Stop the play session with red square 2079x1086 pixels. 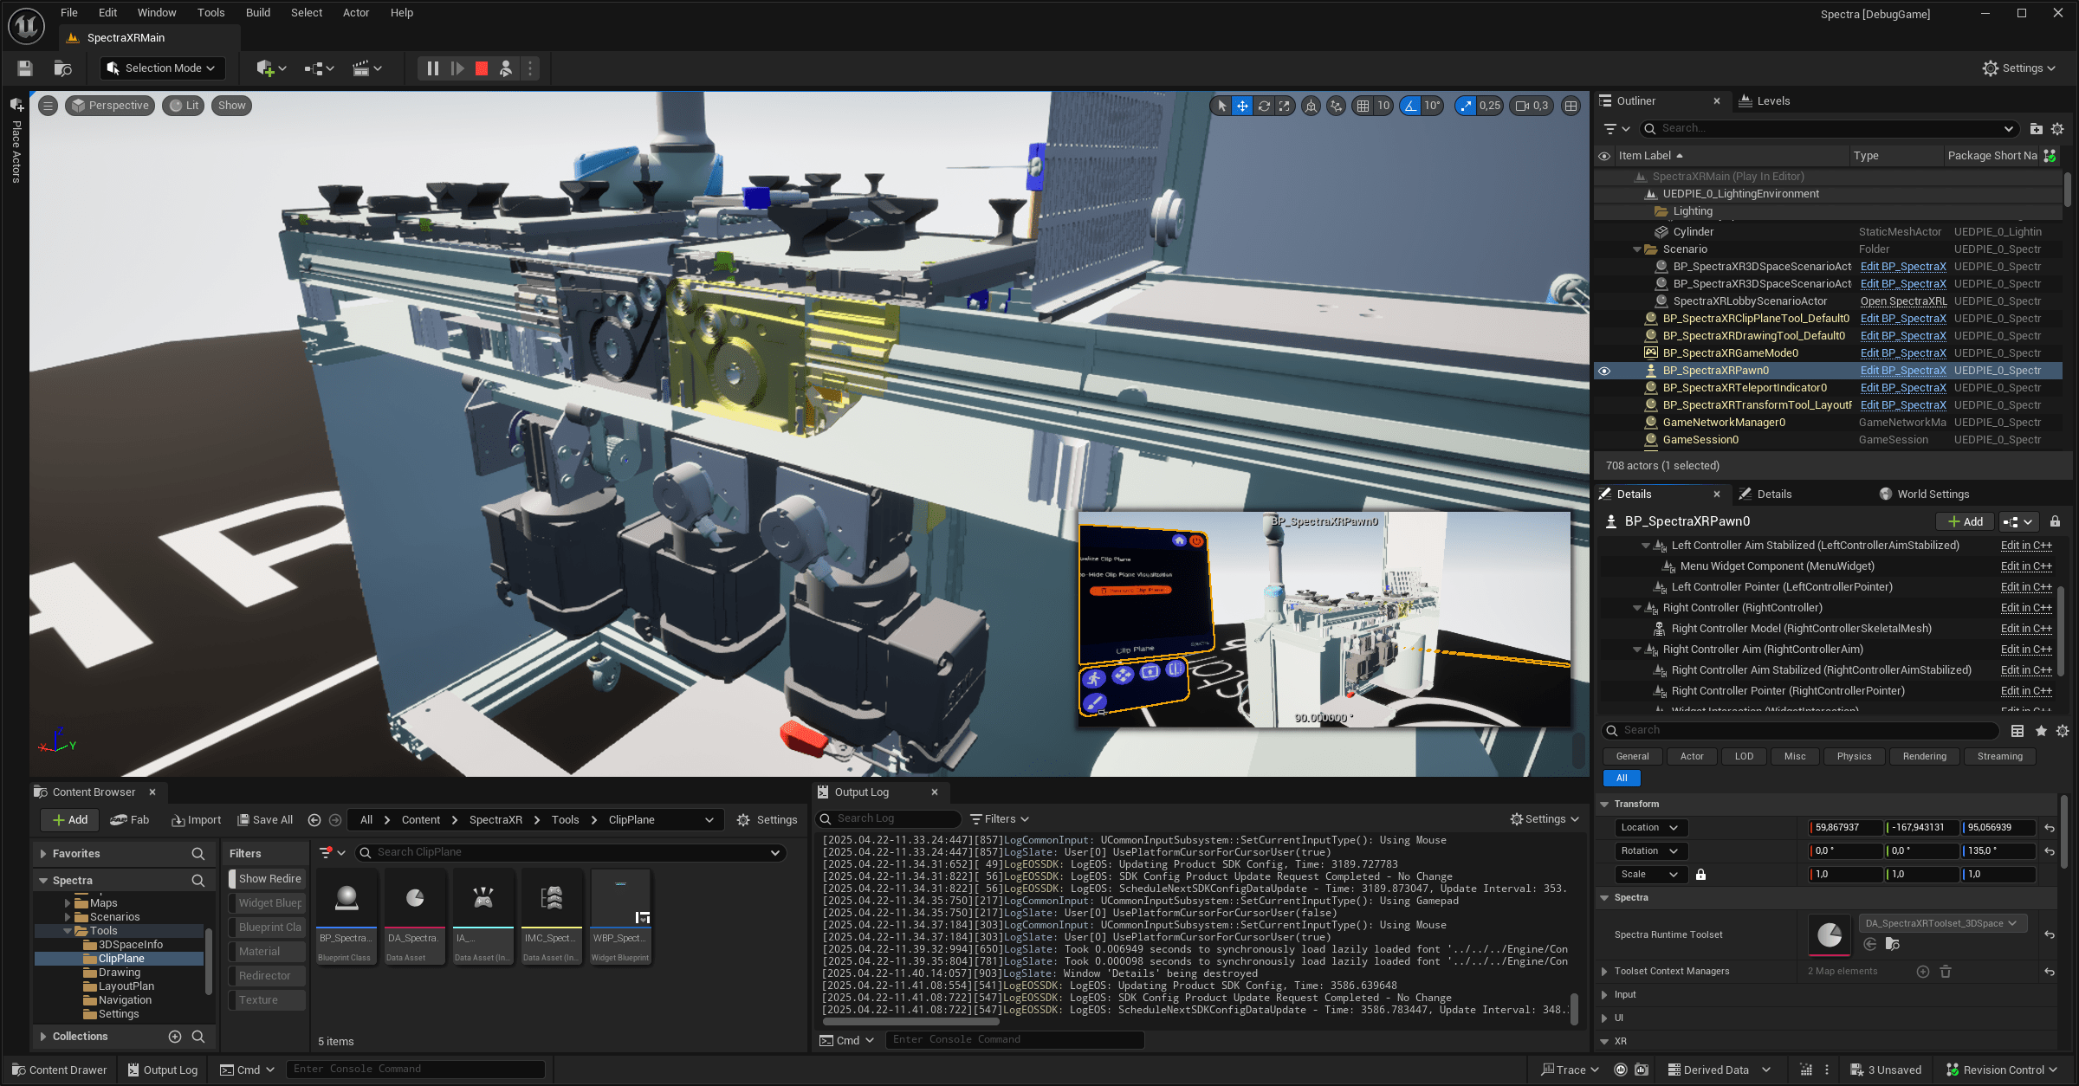[x=482, y=68]
